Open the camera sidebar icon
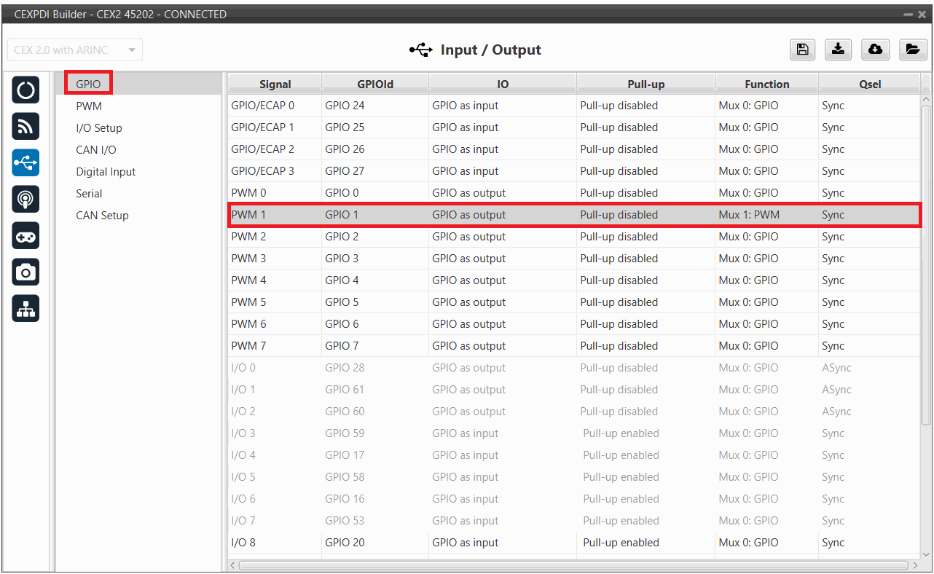 (x=25, y=272)
